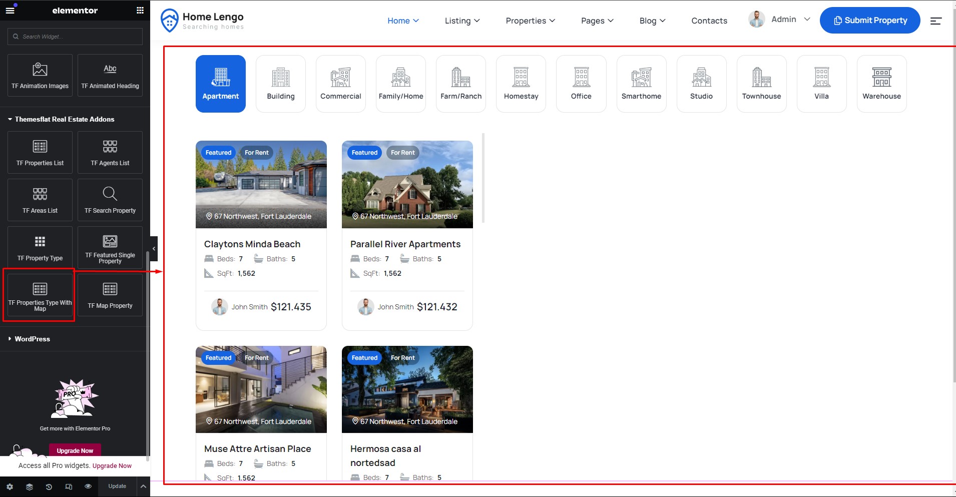Viewport: 956px width, 497px height.
Task: Select the TF Animated Heading widget
Action: click(x=110, y=75)
